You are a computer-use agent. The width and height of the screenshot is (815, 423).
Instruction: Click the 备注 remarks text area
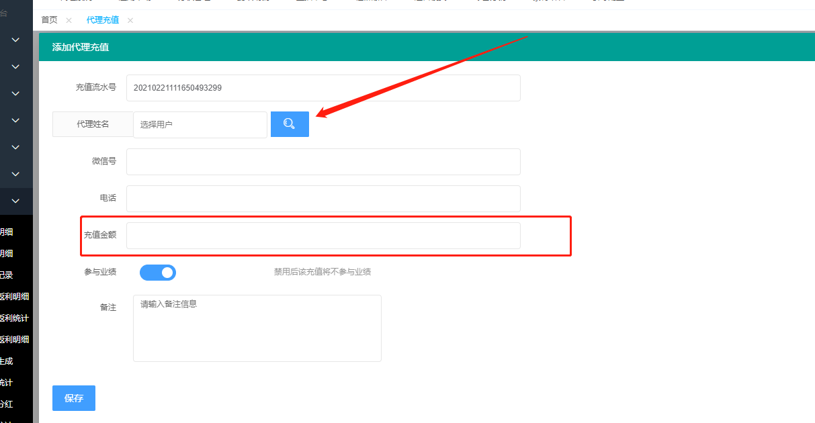point(257,328)
